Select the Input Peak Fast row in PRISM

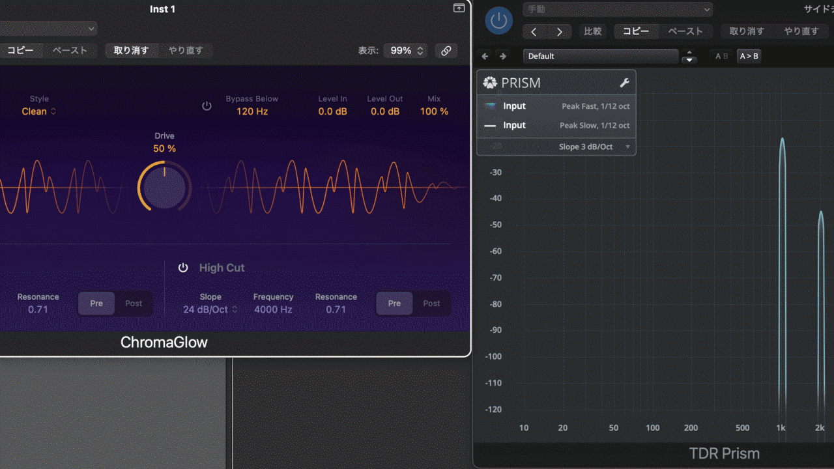pyautogui.click(x=556, y=106)
